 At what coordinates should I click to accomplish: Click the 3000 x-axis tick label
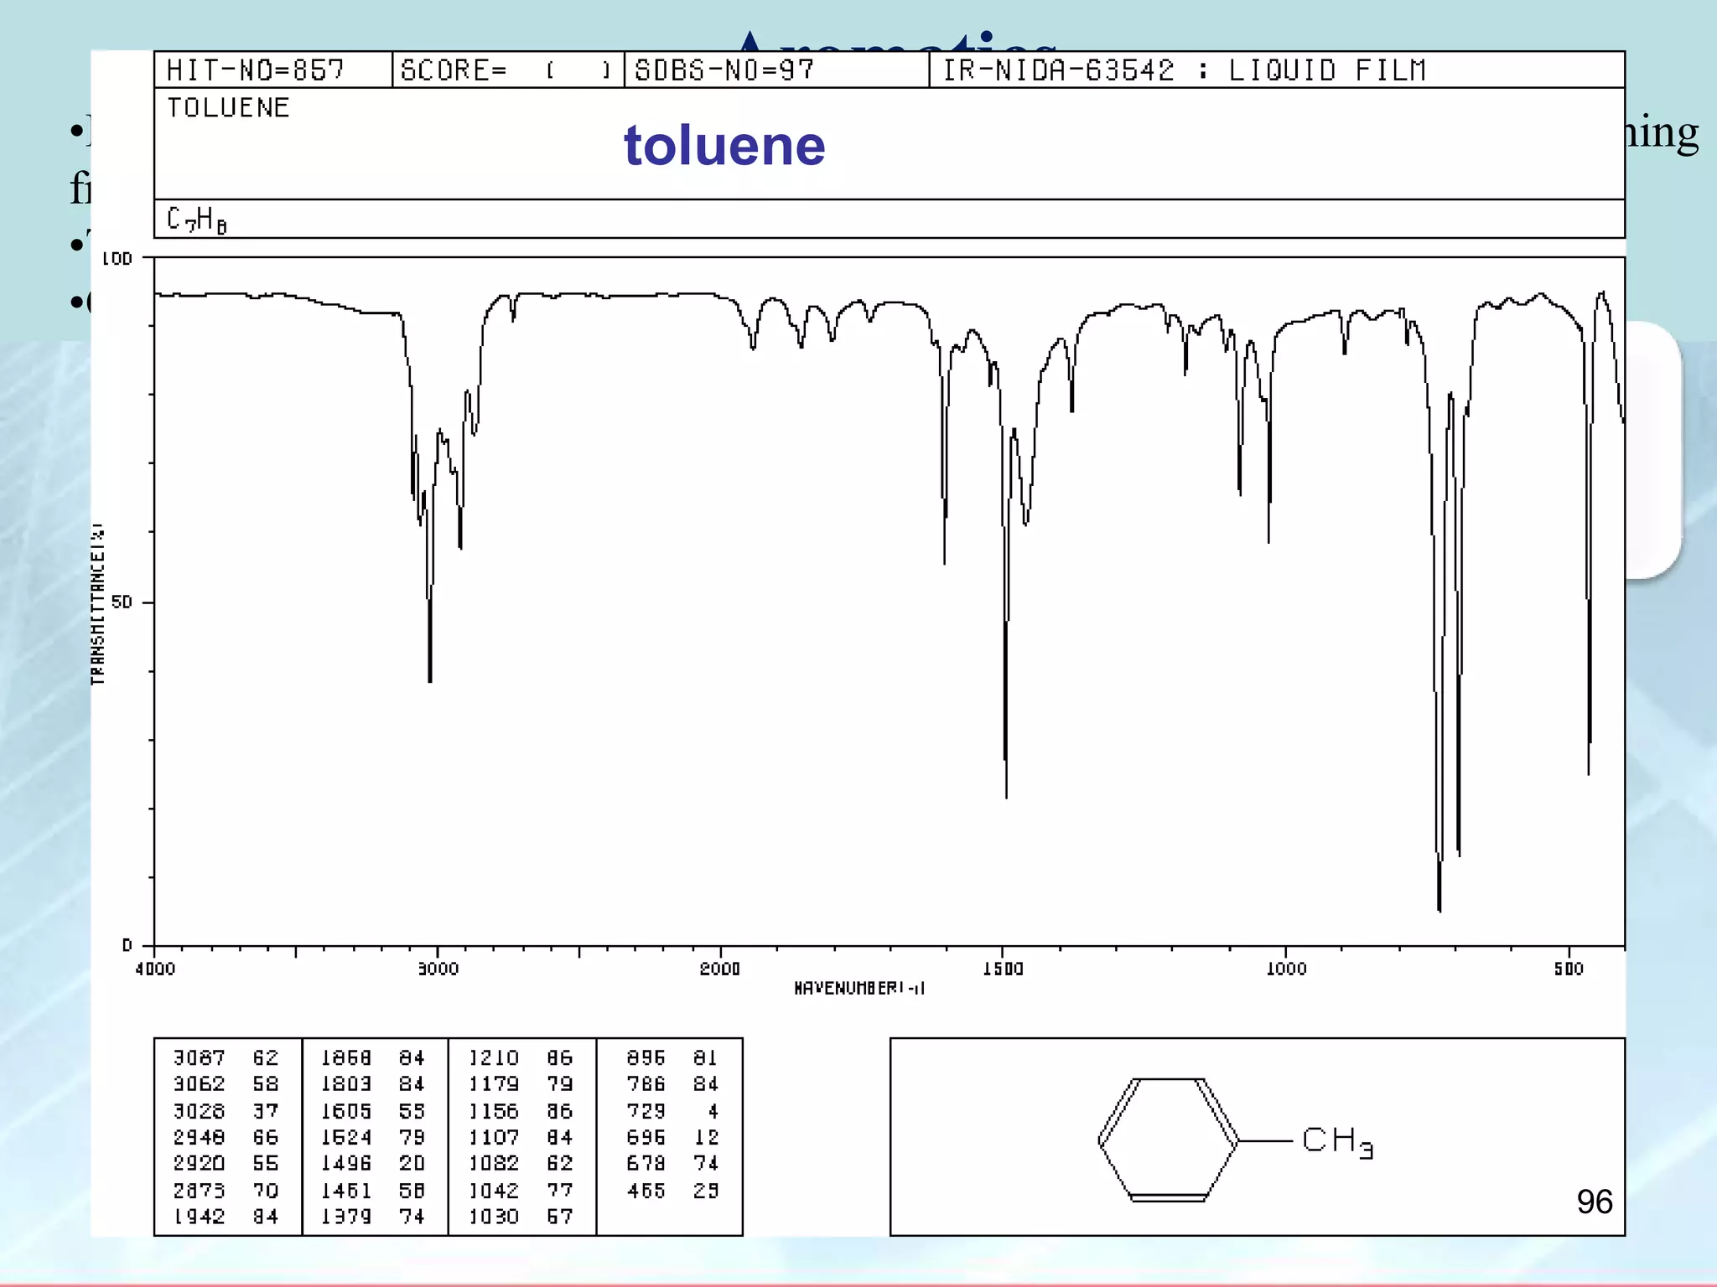click(438, 969)
